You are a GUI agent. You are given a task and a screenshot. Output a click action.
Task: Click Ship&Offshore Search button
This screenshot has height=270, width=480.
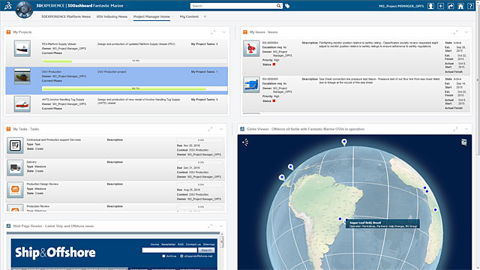pos(206,250)
